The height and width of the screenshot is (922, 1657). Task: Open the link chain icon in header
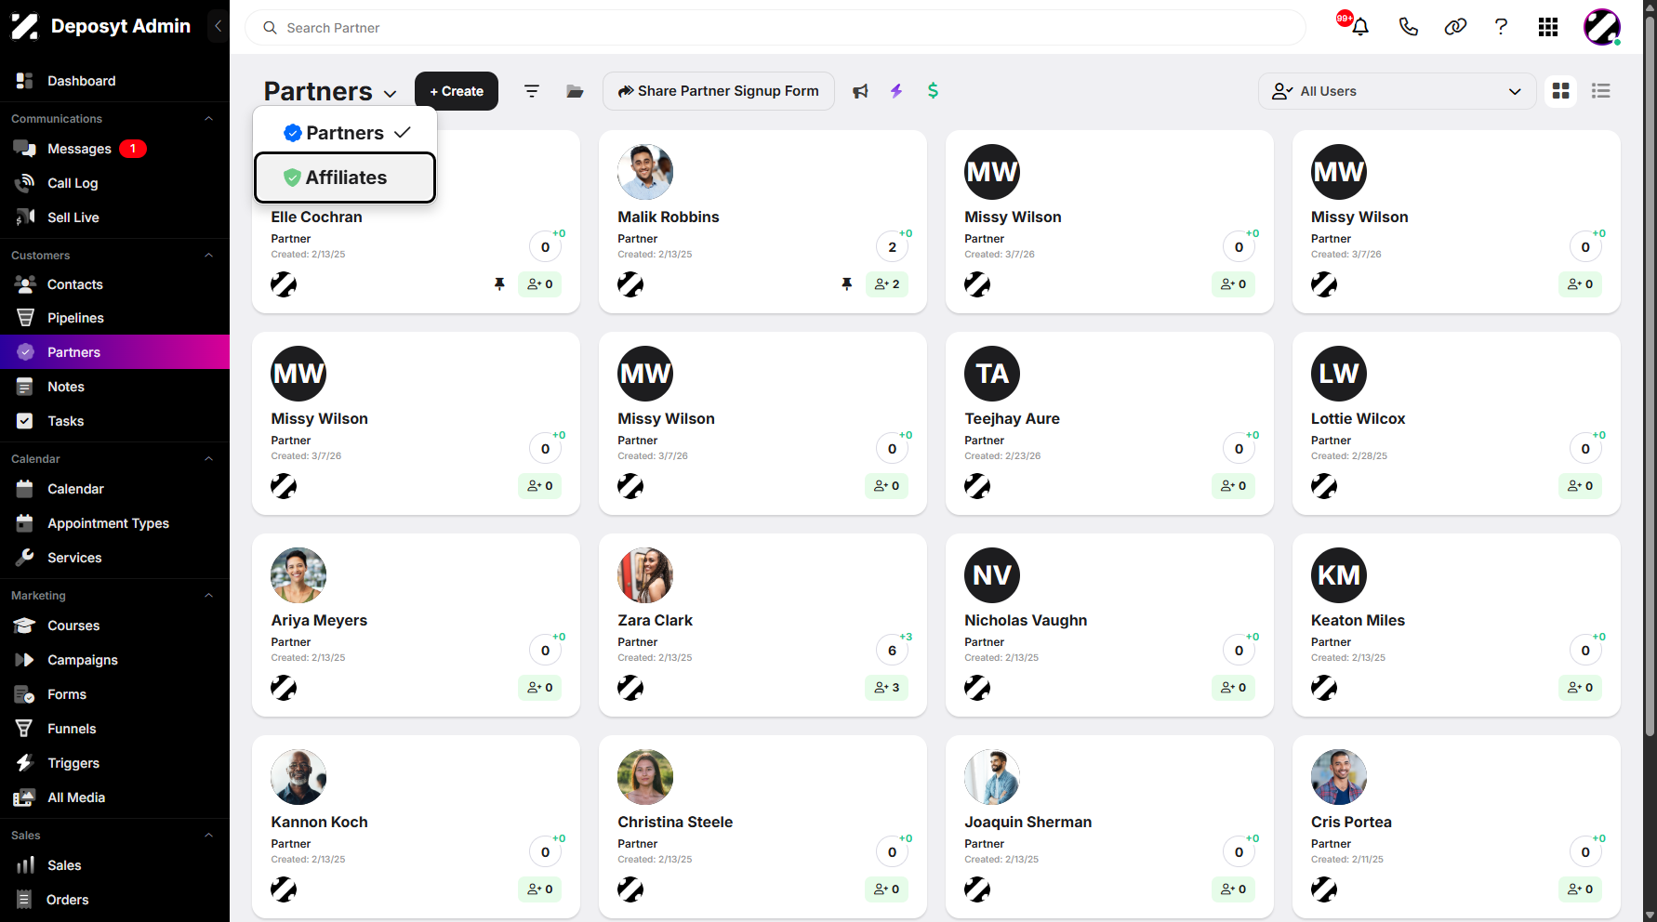1455,27
